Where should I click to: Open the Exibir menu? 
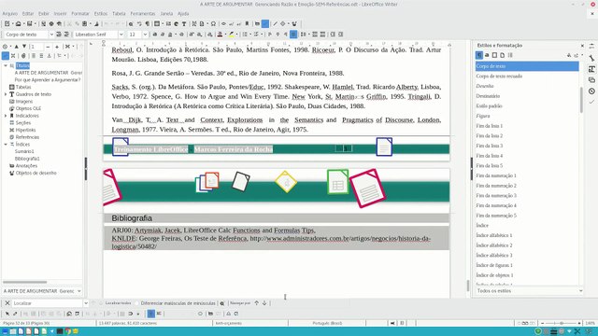[44, 13]
